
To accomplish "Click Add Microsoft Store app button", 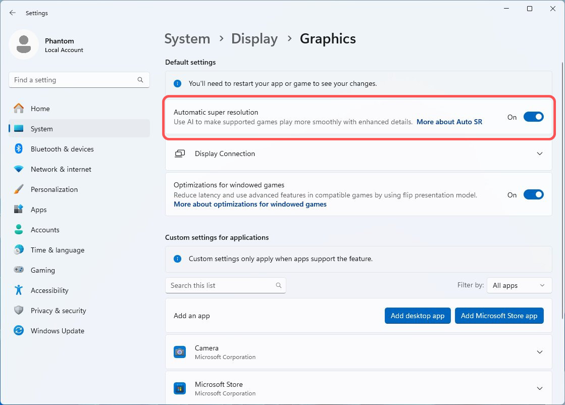I will [499, 316].
